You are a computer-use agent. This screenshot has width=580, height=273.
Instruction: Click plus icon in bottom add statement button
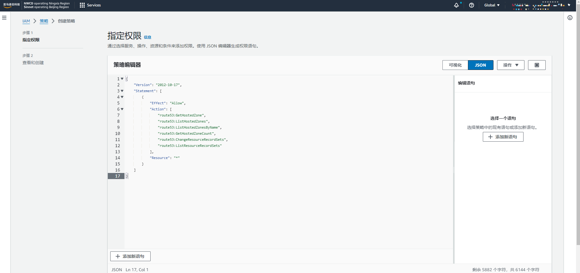tap(118, 256)
